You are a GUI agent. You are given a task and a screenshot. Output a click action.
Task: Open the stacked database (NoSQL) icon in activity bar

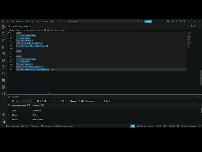click(x=3, y=87)
